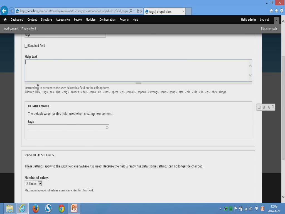285x214 pixels.
Task: Click the admin username link
Action: coord(252,20)
